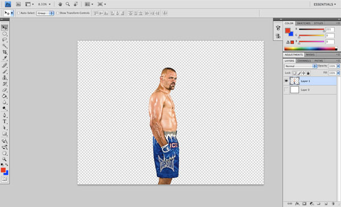
Task: Hide Layer 1 with eye icon
Action: tap(286, 81)
